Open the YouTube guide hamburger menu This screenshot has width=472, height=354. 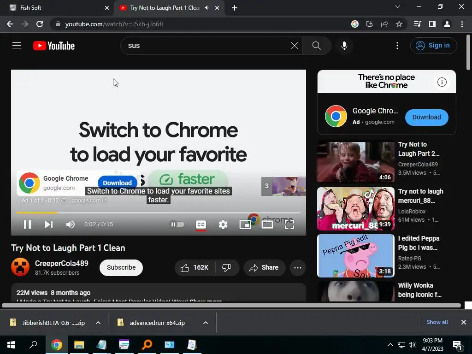click(17, 46)
